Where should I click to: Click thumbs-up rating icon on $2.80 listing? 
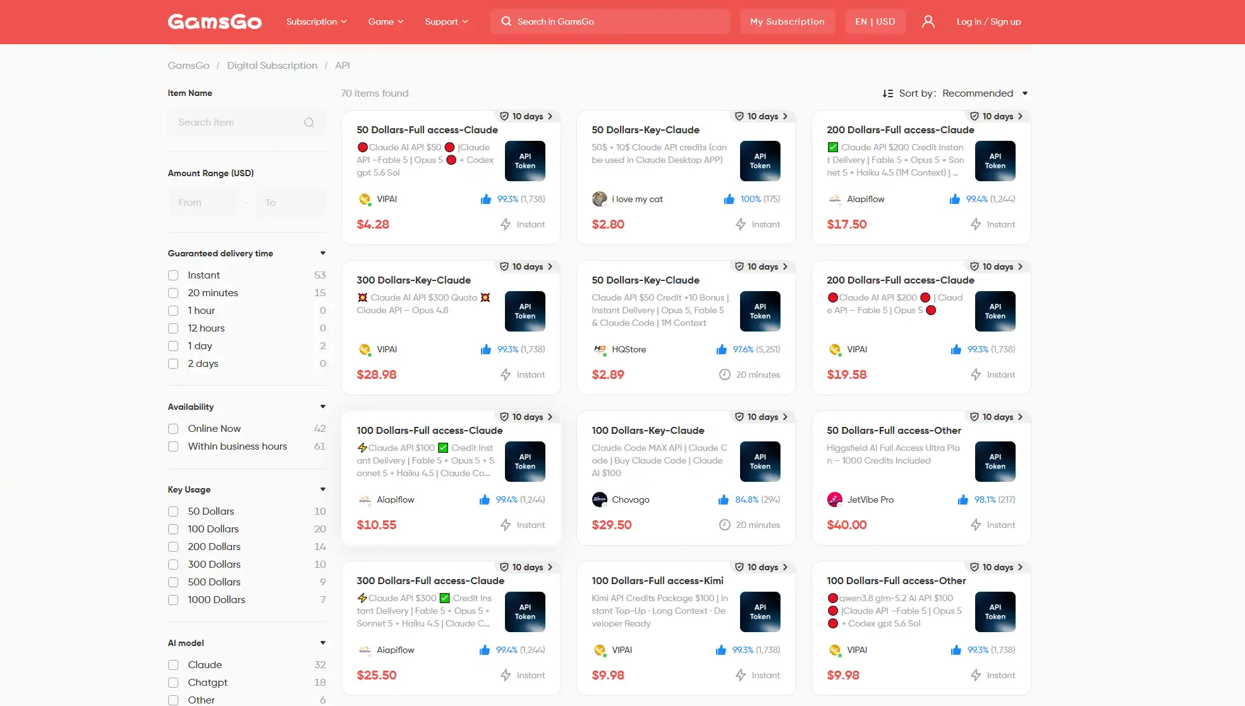[729, 199]
